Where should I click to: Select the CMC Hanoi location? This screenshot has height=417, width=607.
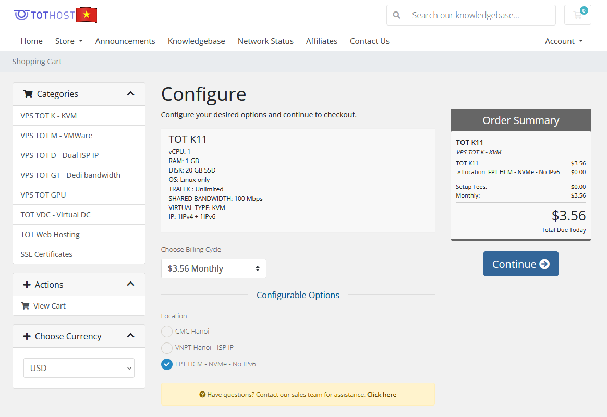(x=167, y=332)
